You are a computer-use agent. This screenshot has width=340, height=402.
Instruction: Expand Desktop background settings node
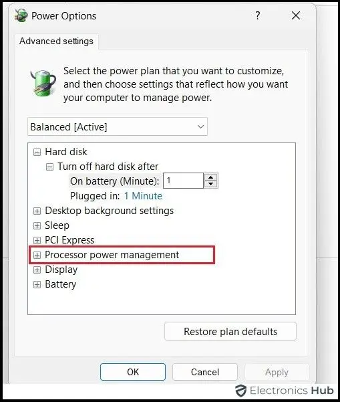[37, 211]
